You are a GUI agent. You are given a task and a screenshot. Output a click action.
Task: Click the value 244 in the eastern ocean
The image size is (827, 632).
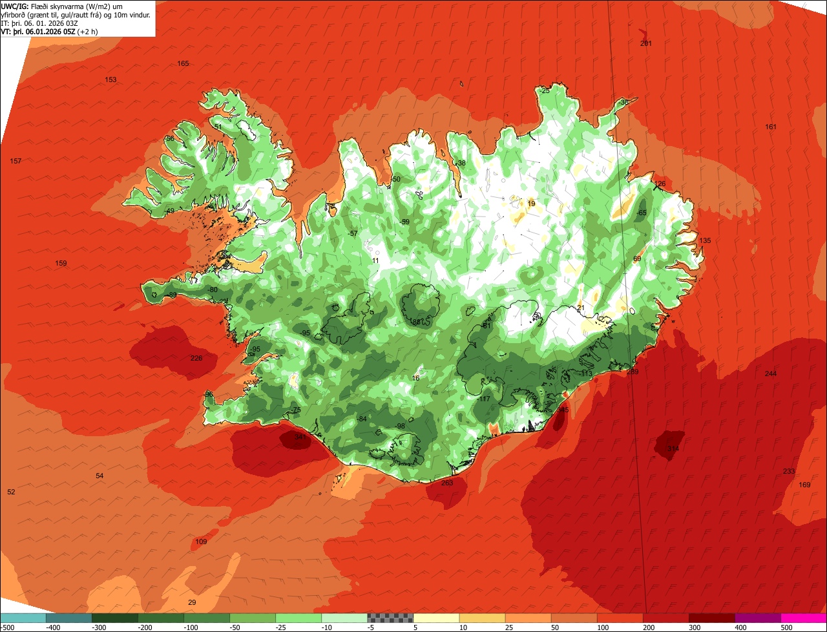(771, 374)
